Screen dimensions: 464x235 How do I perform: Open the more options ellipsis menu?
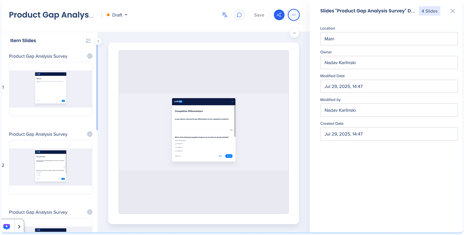point(293,15)
